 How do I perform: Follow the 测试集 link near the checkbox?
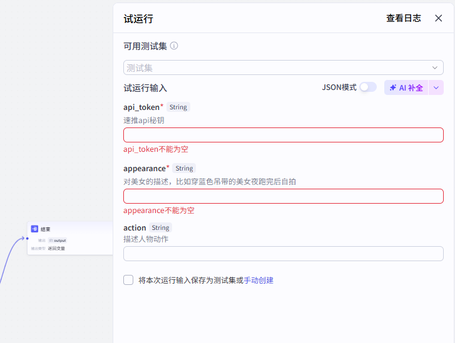[224, 281]
